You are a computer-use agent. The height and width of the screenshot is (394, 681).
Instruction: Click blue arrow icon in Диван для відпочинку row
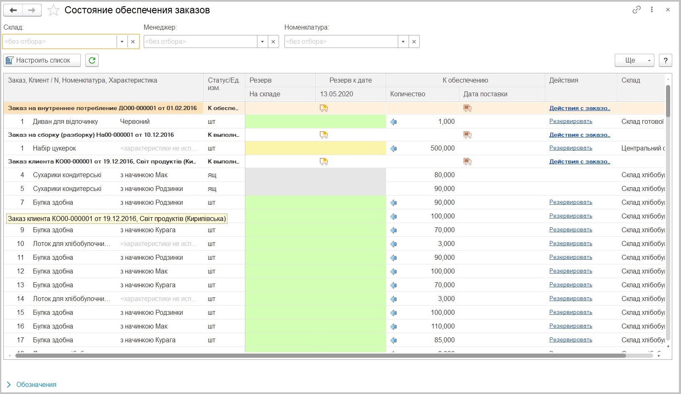tap(394, 122)
